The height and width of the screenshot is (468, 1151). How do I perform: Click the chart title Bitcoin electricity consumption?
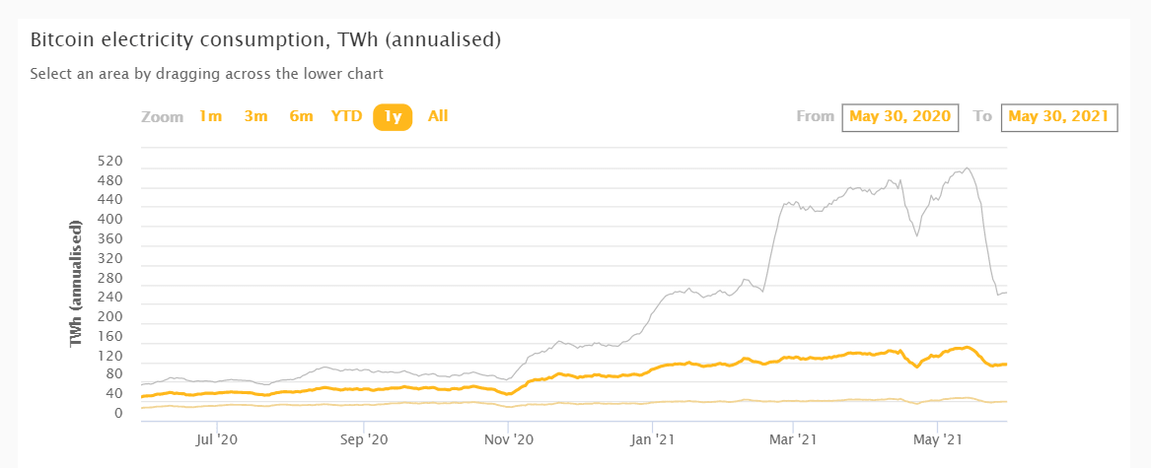(x=265, y=40)
